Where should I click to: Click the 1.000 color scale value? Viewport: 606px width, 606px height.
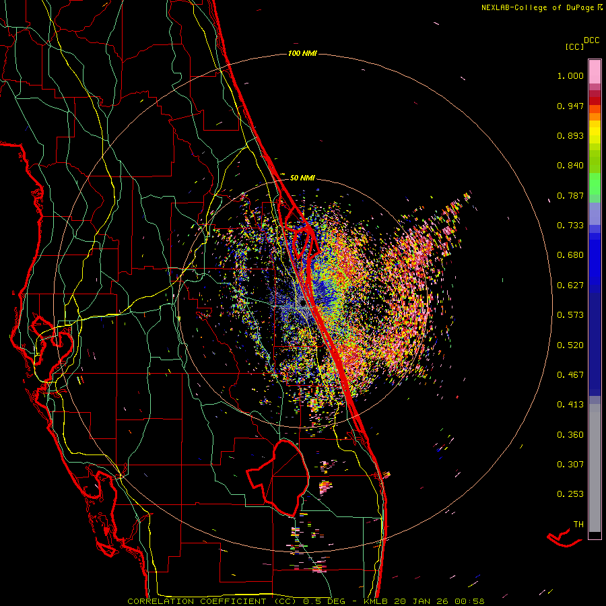(x=570, y=75)
